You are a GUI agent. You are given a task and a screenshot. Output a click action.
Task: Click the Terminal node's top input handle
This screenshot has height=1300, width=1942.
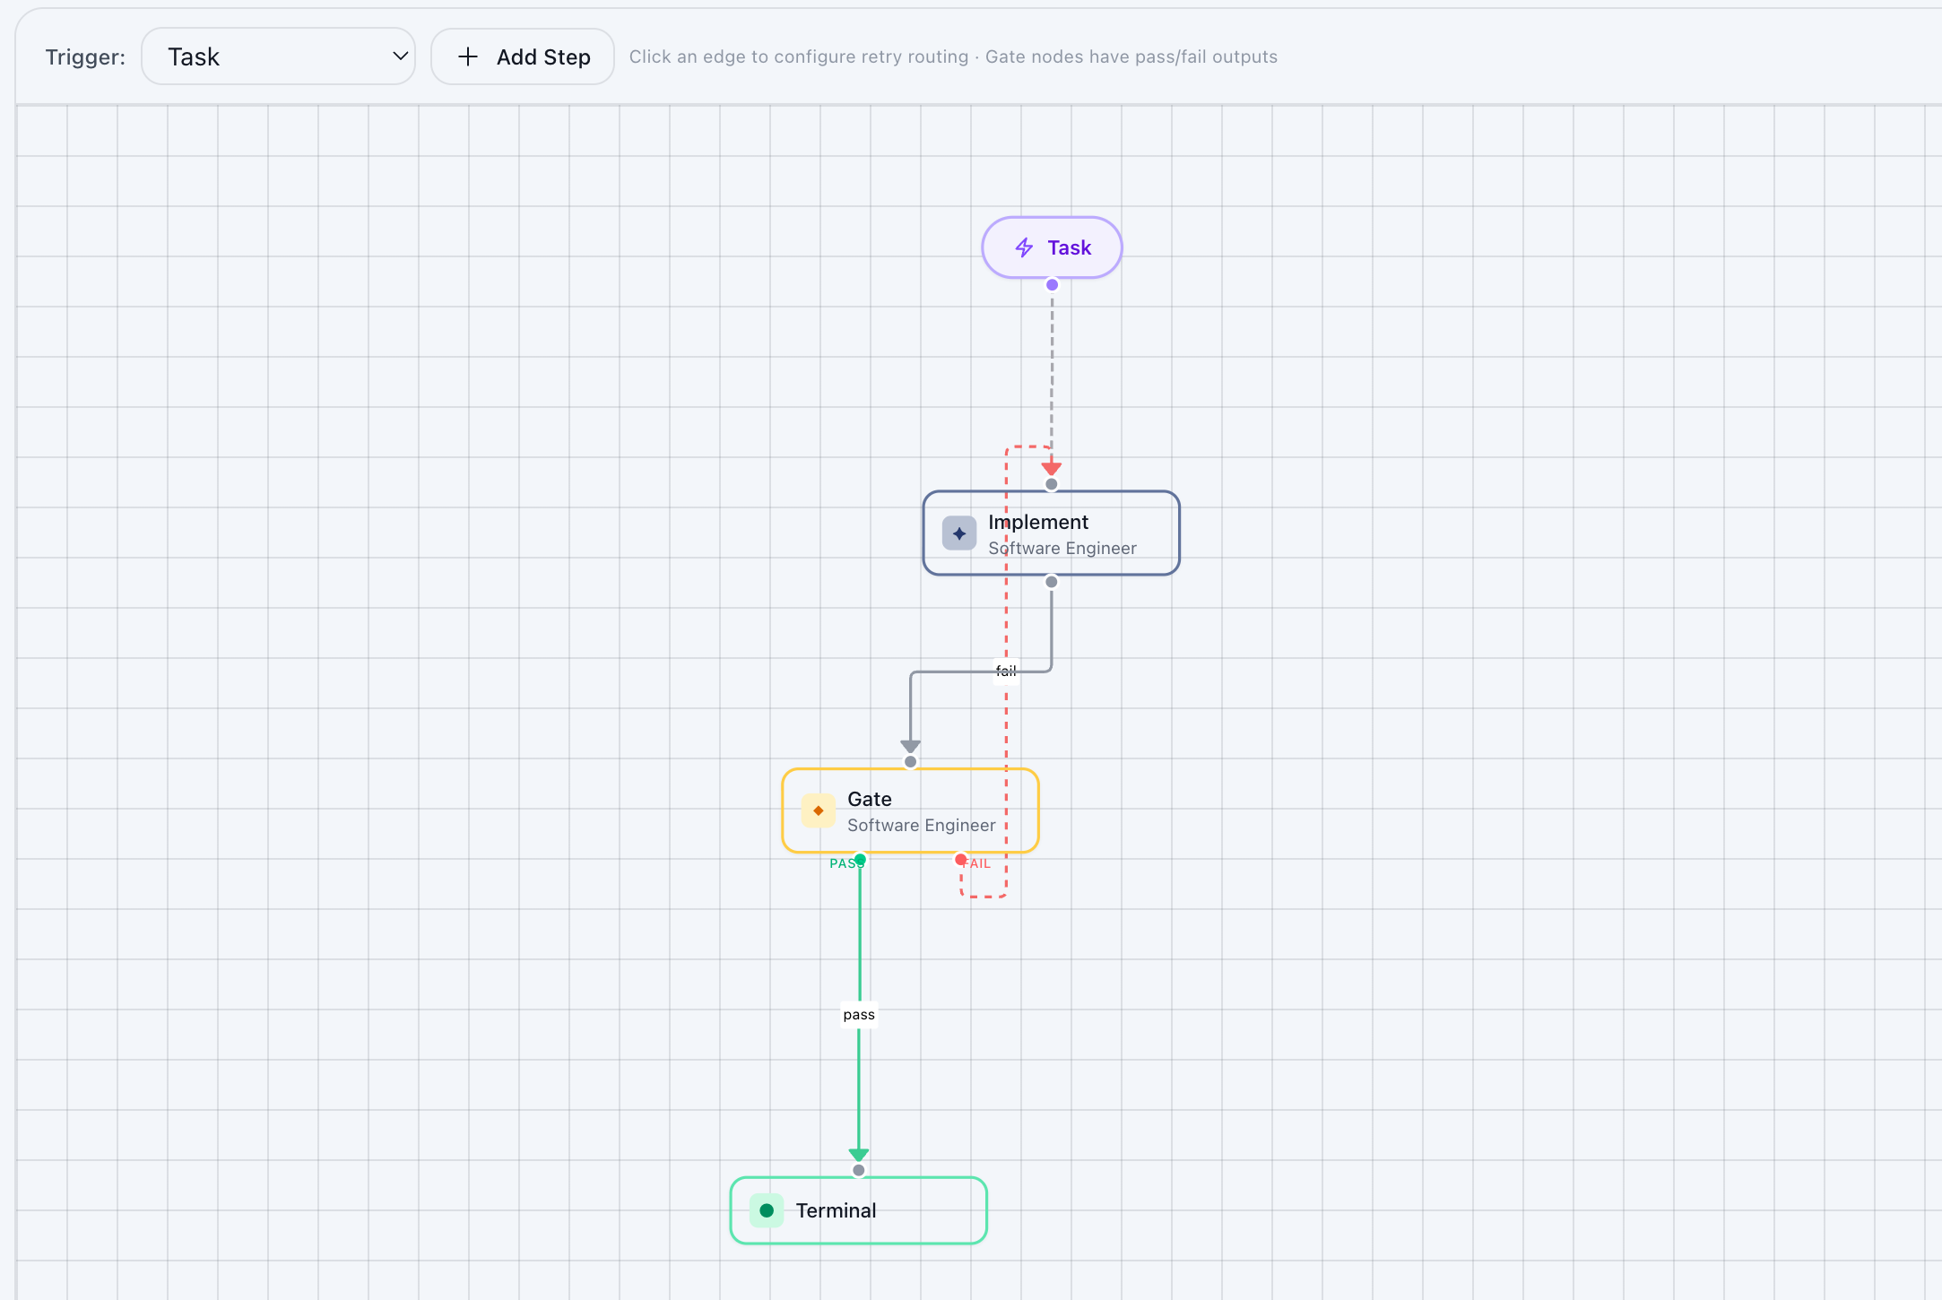[x=859, y=1170]
